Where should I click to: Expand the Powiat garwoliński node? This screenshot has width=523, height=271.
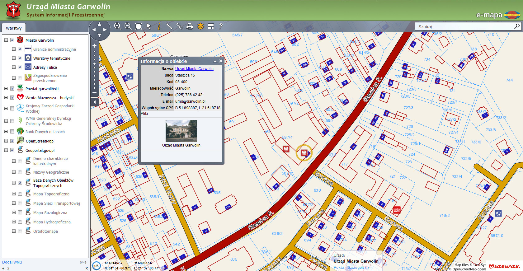(x=6, y=89)
